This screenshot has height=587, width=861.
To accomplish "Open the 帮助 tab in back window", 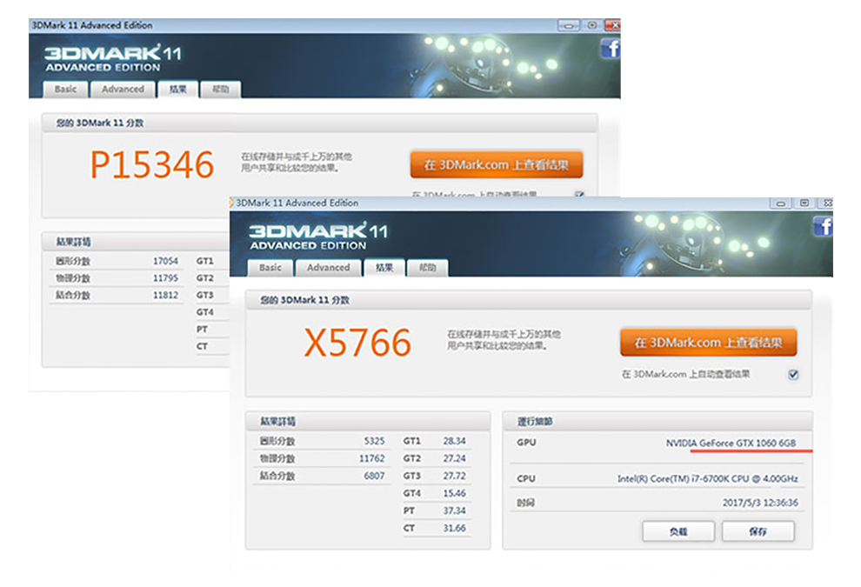I will (x=220, y=89).
